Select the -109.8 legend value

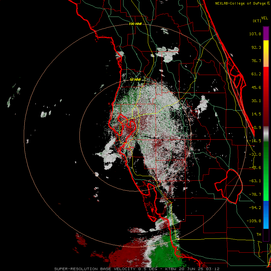tap(254, 221)
